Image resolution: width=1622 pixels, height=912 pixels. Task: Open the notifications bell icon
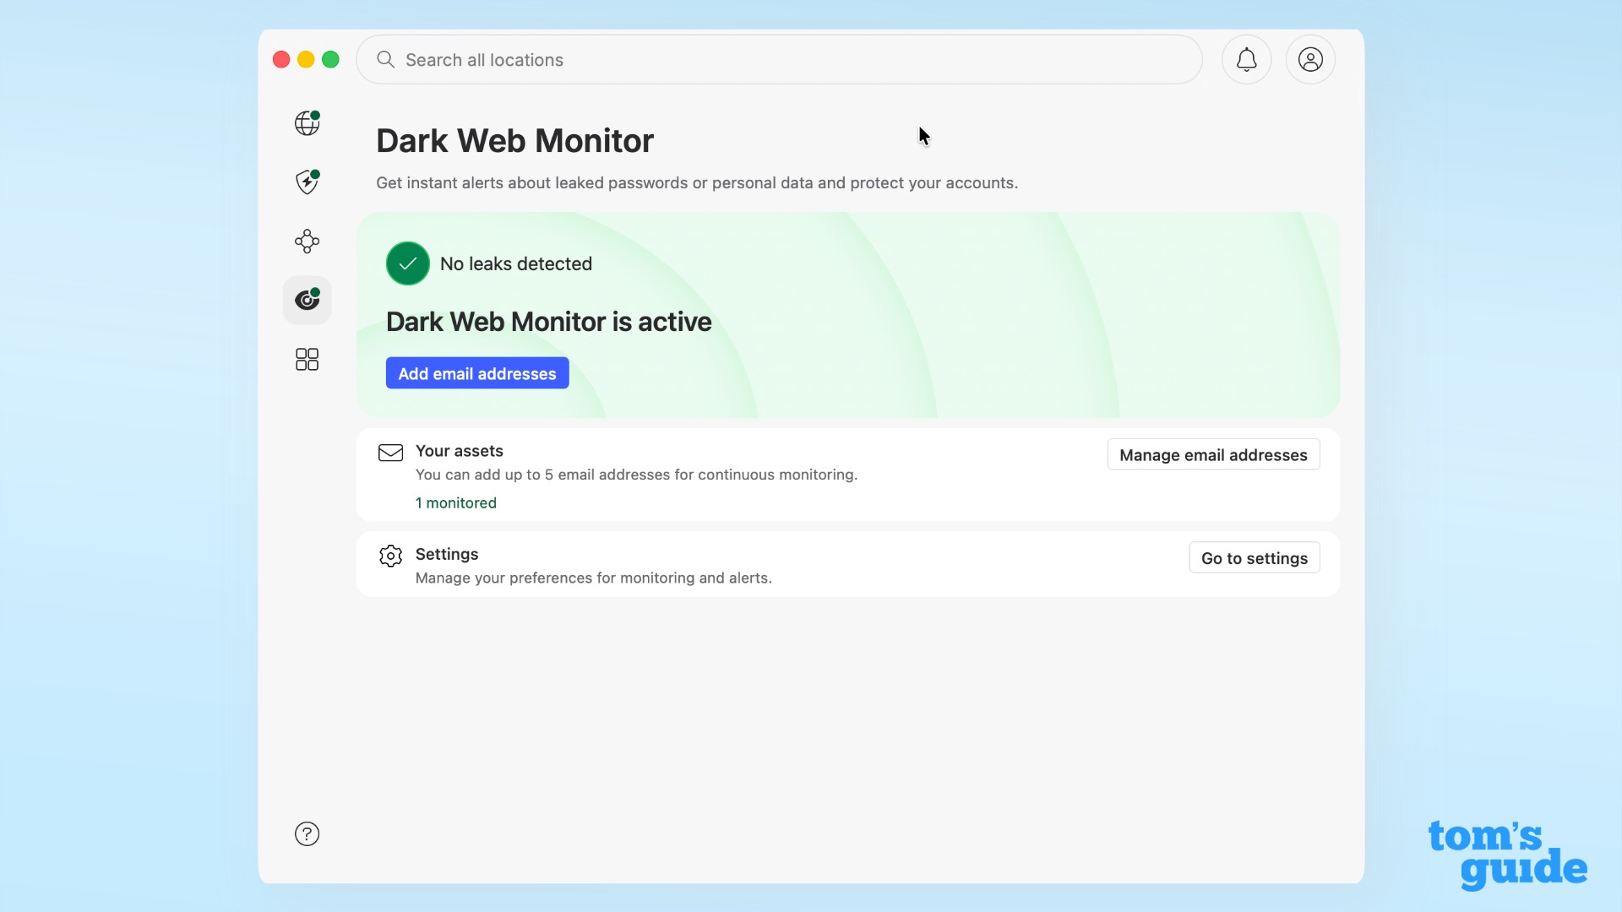[x=1246, y=59]
